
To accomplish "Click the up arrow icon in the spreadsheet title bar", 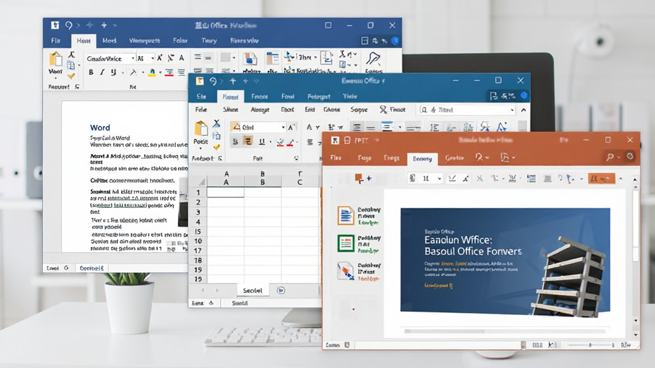I will tap(233, 81).
